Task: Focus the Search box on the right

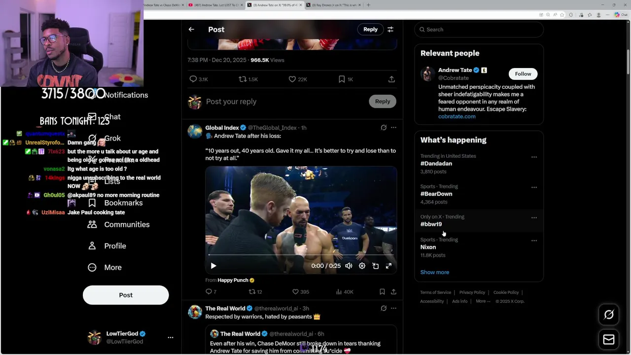Action: [479, 30]
